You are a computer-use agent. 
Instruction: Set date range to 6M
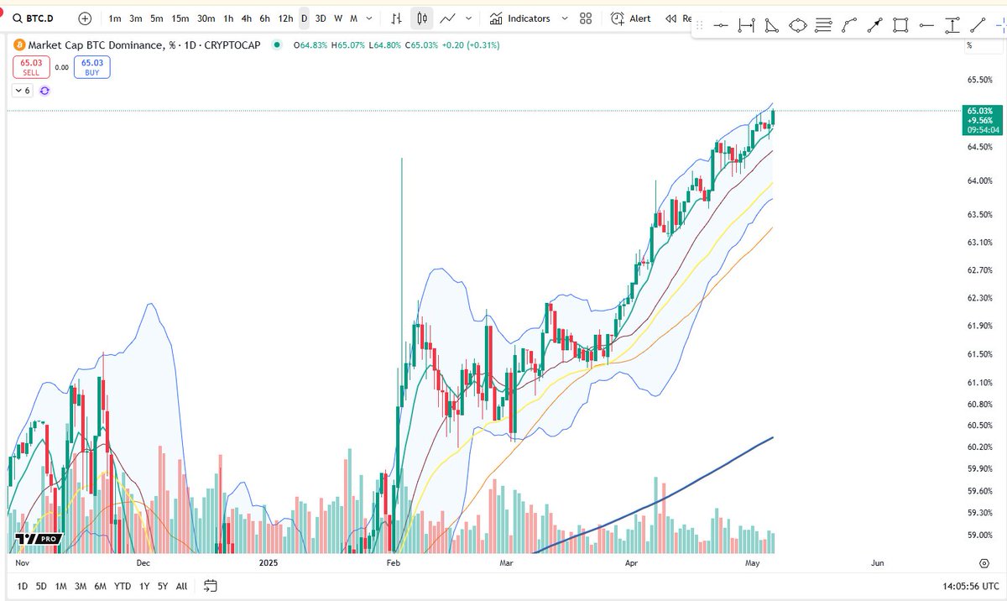(x=100, y=586)
